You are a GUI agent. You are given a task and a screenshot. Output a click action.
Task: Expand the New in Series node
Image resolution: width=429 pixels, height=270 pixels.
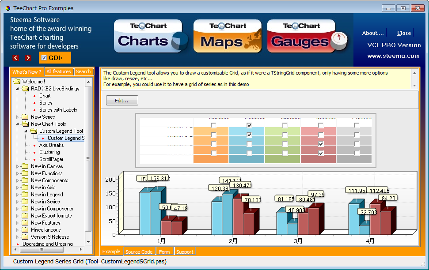tap(18, 202)
